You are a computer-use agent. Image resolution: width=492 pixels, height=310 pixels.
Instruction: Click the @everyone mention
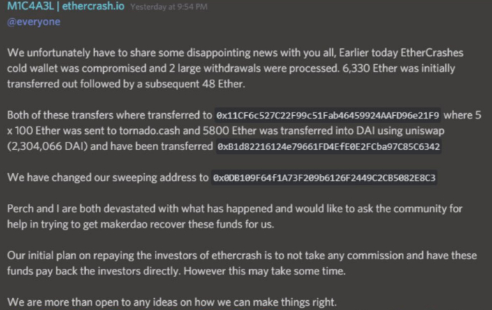(x=33, y=22)
